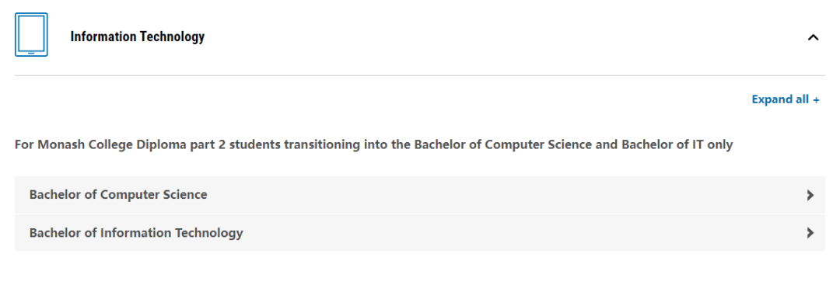Toggle the Information Technology section header
This screenshot has height=299, width=840.
coord(419,37)
